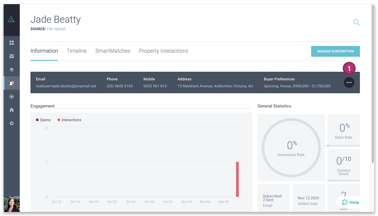This screenshot has width=378, height=216.
Task: View the Property Interactions tab
Action: point(163,51)
